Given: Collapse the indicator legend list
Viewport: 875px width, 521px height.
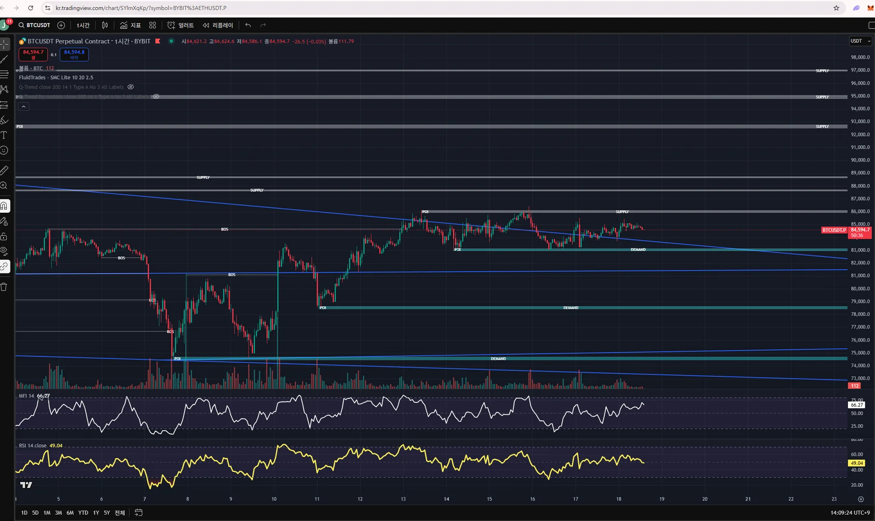Looking at the screenshot, I should point(24,107).
